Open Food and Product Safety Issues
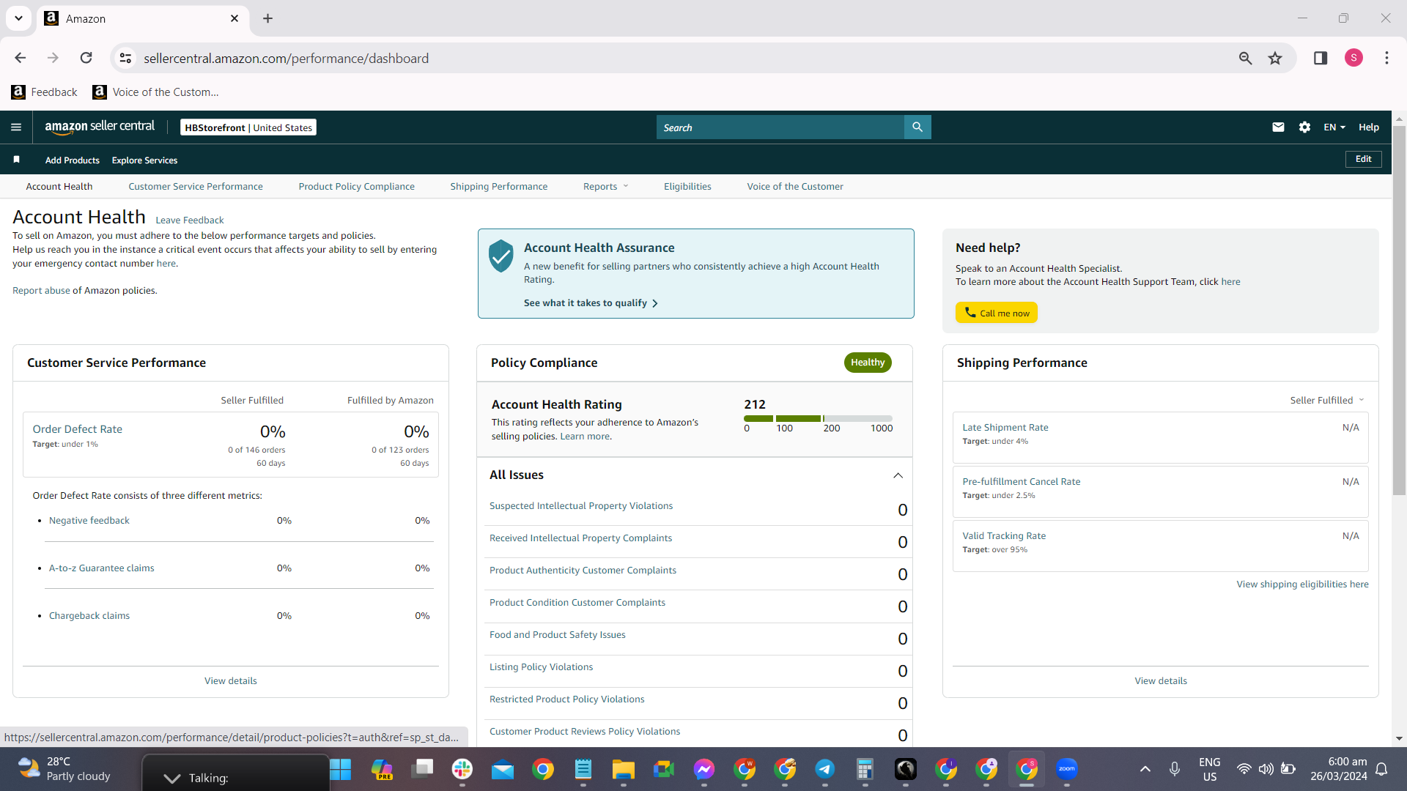The height and width of the screenshot is (791, 1407). pyautogui.click(x=558, y=635)
